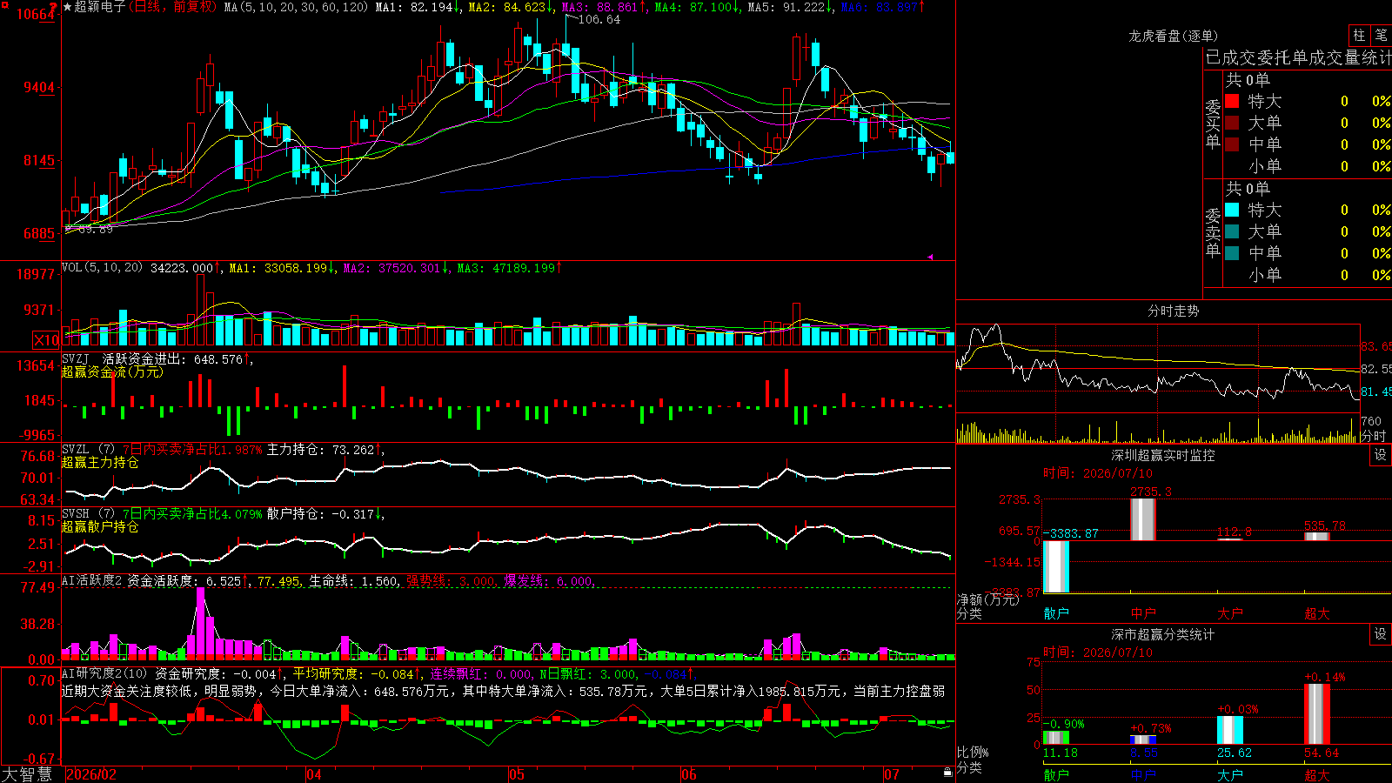The image size is (1392, 783).
Task: Click the teal 大单 swatch under 委卖单
Action: point(1232,231)
